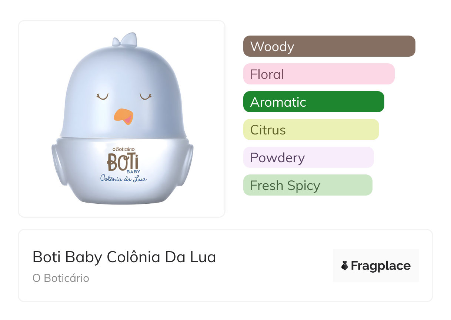Open the Boti Baby Colônia Da Lua title
The width and height of the screenshot is (451, 320).
click(124, 257)
